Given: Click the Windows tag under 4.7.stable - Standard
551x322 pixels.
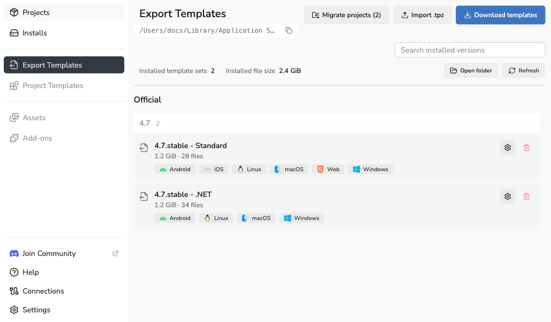Looking at the screenshot, I should 370,169.
